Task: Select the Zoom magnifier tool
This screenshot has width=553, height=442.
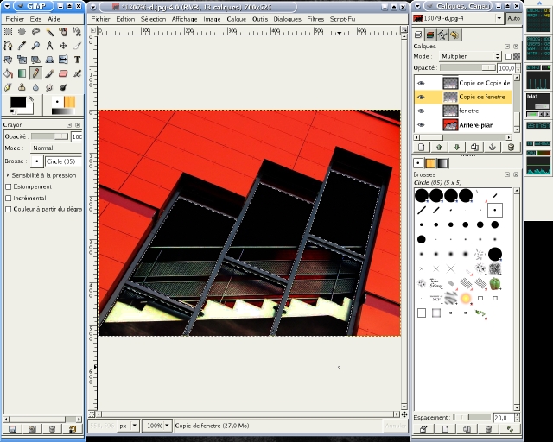Action: [35, 46]
